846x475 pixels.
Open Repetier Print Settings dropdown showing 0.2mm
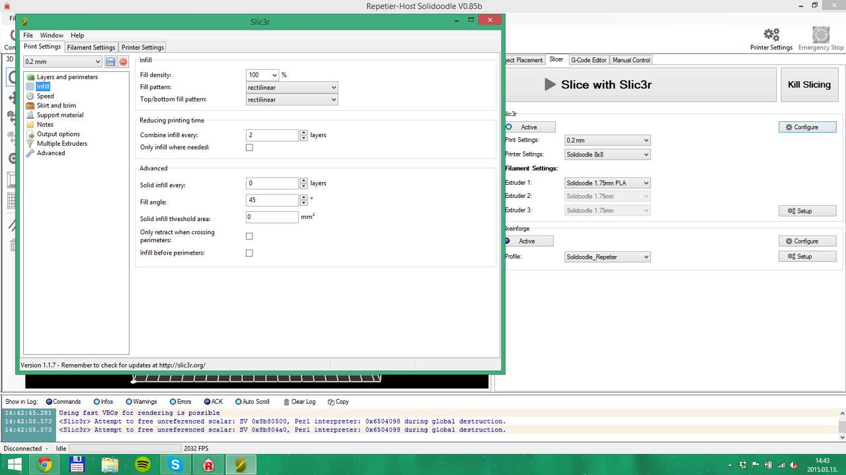coord(607,141)
